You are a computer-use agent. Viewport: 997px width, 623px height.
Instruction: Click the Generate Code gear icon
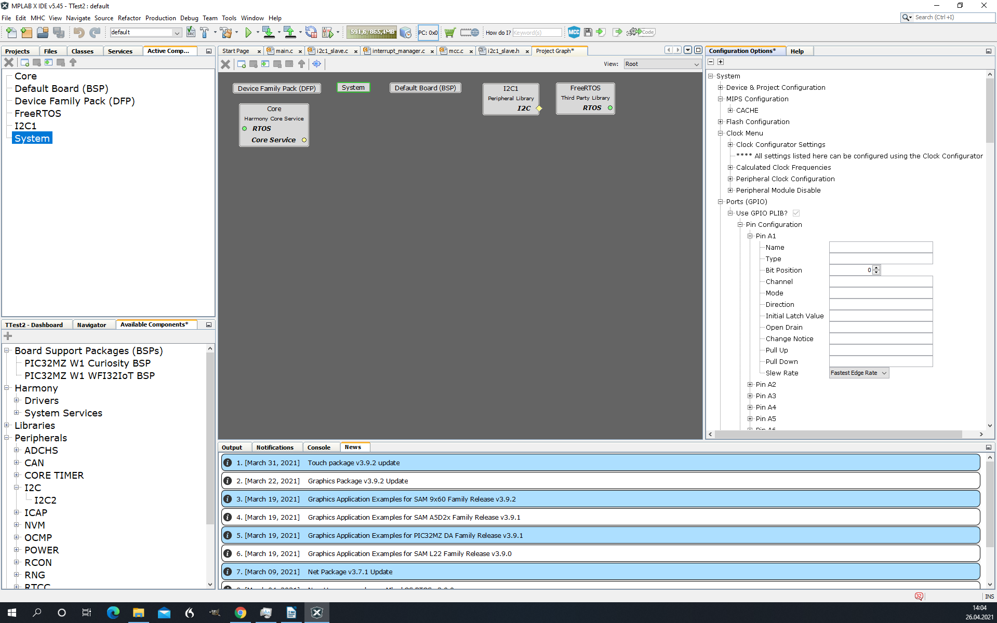[x=641, y=32]
